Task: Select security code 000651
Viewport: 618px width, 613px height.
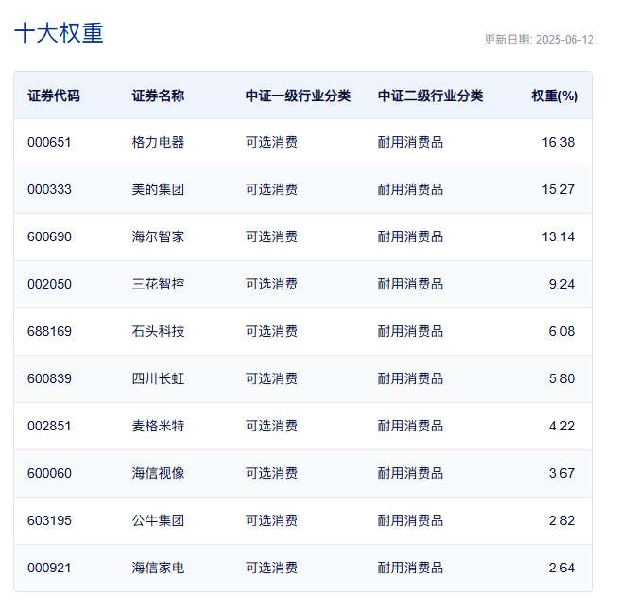Action: tap(49, 142)
